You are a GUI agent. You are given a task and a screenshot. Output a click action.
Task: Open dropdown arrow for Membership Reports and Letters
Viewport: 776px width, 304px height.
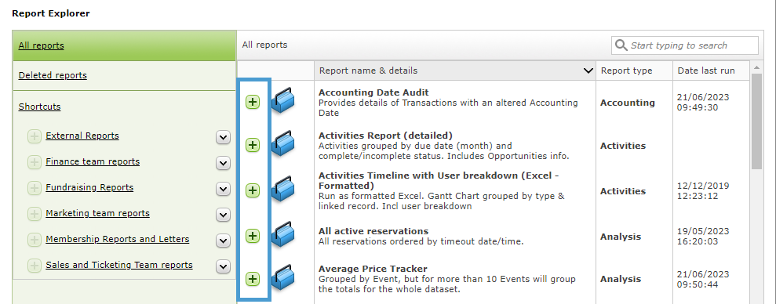click(223, 241)
